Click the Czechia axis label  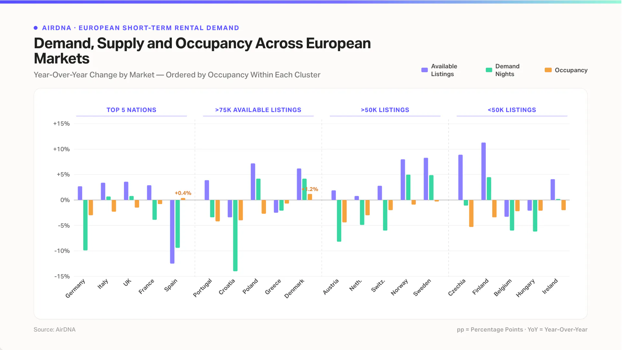(x=457, y=287)
